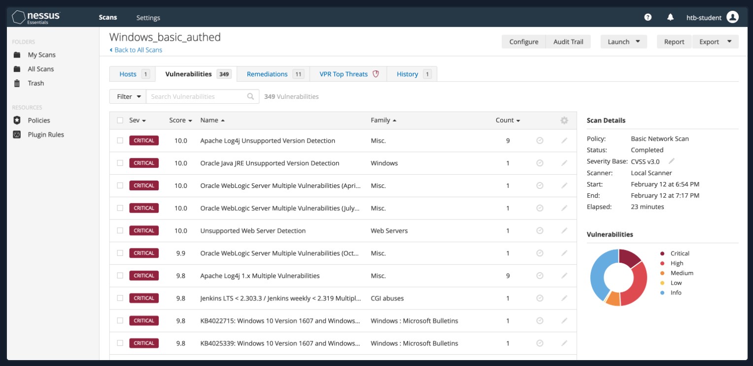Click the Critical legend color dot

click(x=662, y=253)
